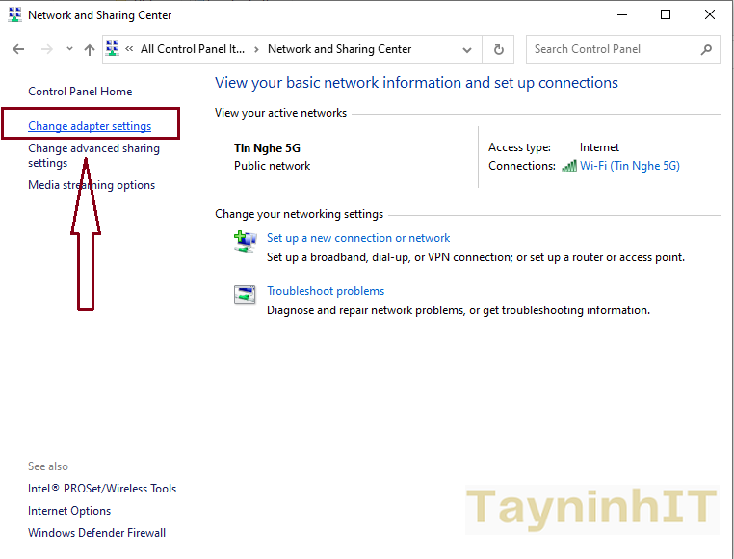Expand the breadcrumb overflow double chevron
734x559 pixels.
pyautogui.click(x=129, y=49)
